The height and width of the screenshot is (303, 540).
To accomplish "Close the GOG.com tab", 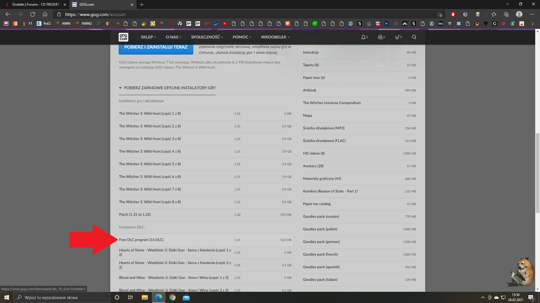I will pos(132,4).
